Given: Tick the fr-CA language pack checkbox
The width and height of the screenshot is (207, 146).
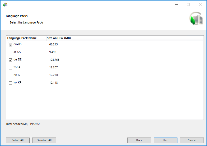Looking at the screenshot, I should tap(11, 68).
